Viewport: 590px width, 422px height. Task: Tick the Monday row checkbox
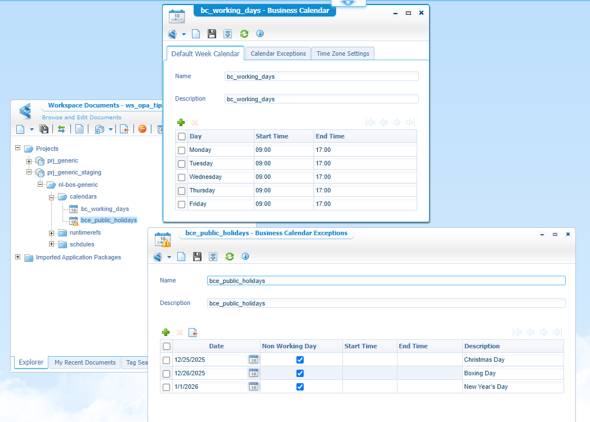click(x=181, y=150)
